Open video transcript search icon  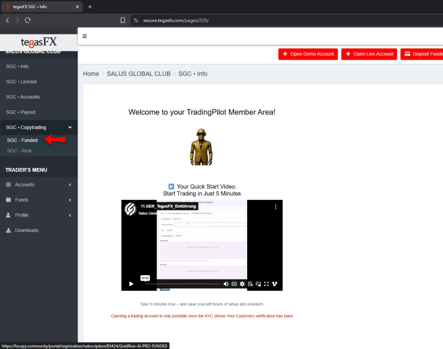pos(250,284)
